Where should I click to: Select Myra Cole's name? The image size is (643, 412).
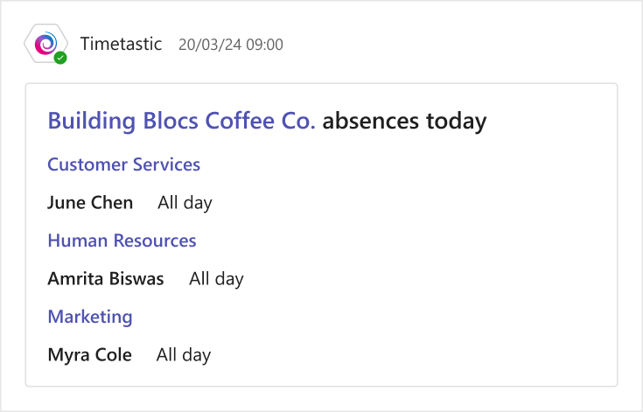[x=90, y=355]
